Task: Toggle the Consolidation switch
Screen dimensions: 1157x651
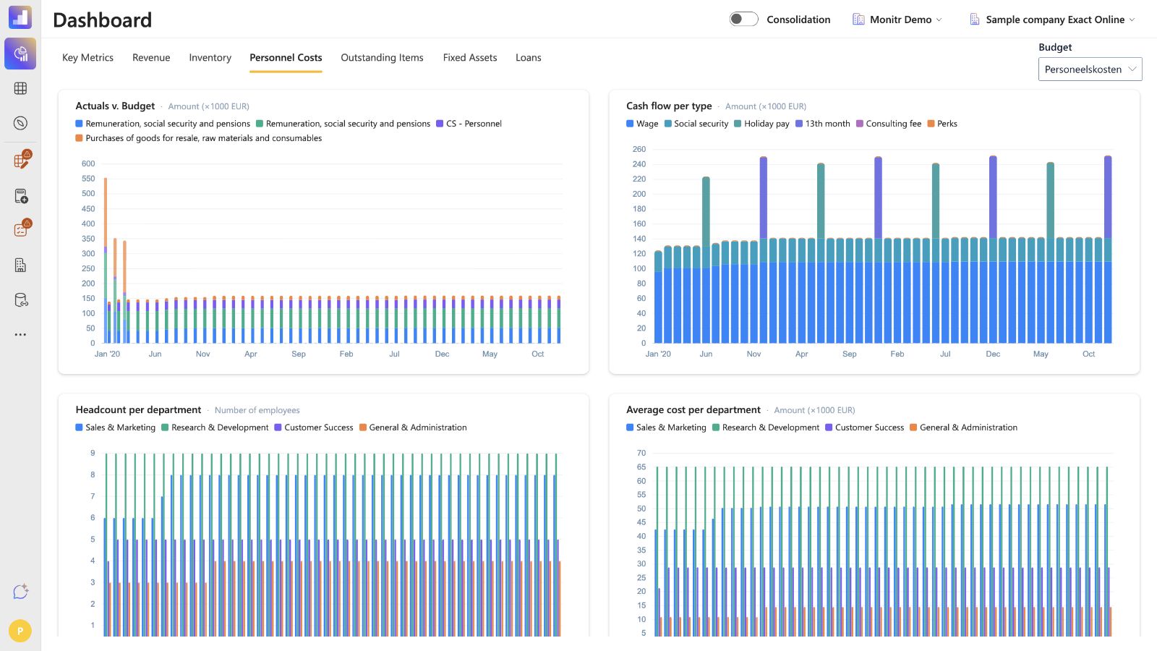Action: [x=743, y=19]
